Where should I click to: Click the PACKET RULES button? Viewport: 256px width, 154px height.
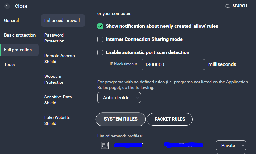170,119
